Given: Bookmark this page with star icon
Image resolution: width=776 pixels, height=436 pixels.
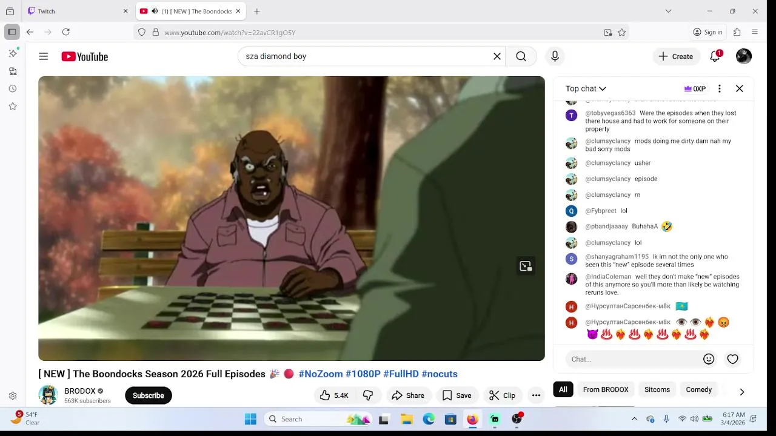Looking at the screenshot, I should pyautogui.click(x=621, y=33).
